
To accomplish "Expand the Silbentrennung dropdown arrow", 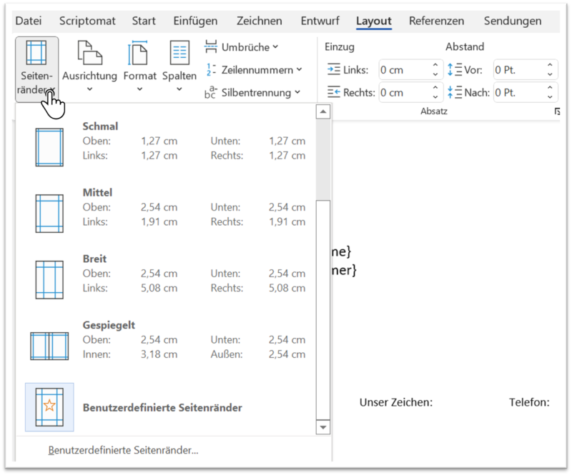I will tap(297, 92).
